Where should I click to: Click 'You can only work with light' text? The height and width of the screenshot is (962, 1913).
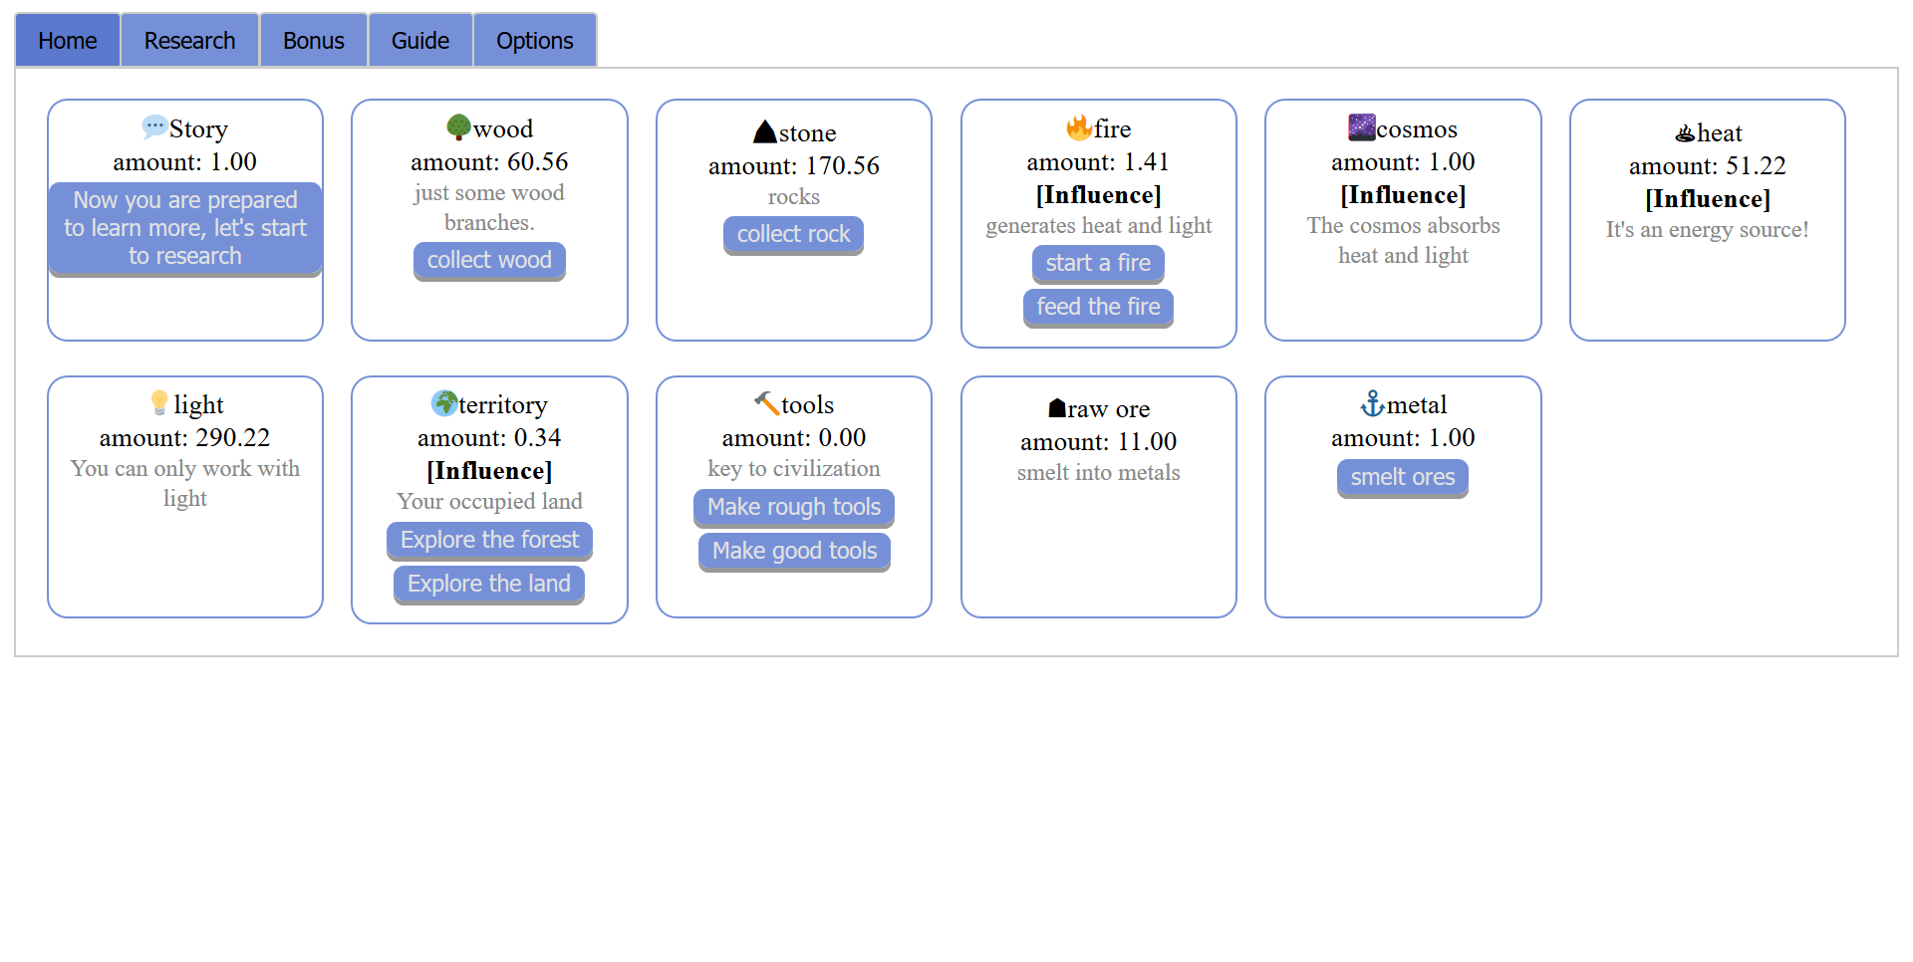(185, 484)
